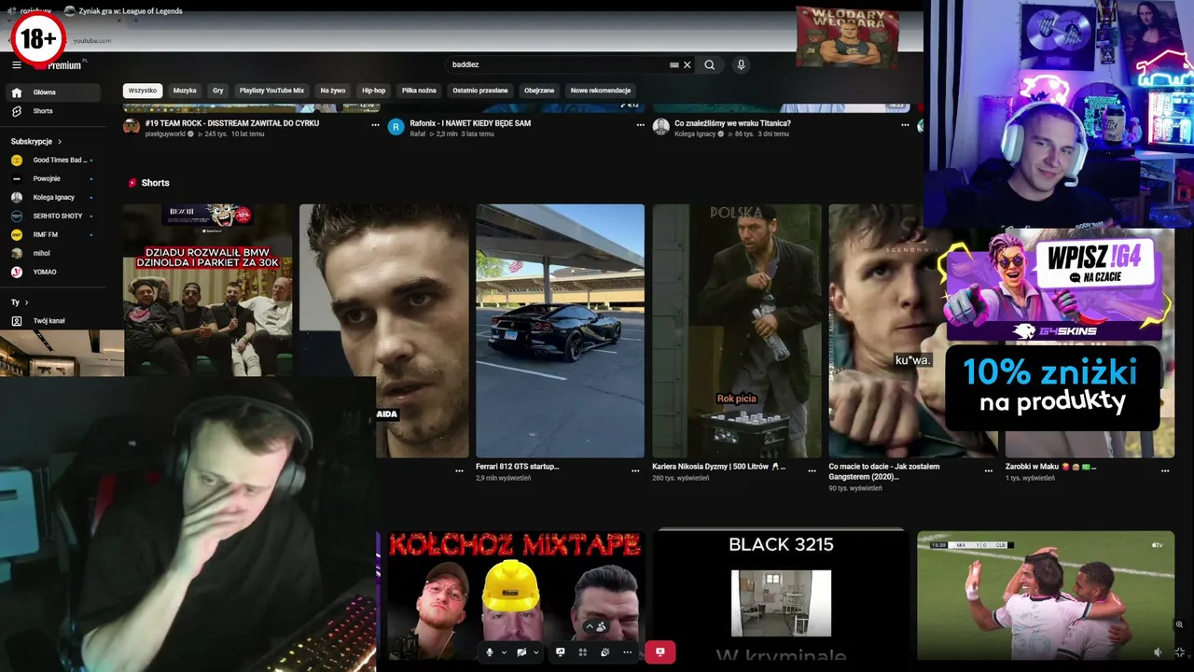Viewport: 1194px width, 672px height.
Task: Mute the football video with the speaker icon
Action: 1158,652
